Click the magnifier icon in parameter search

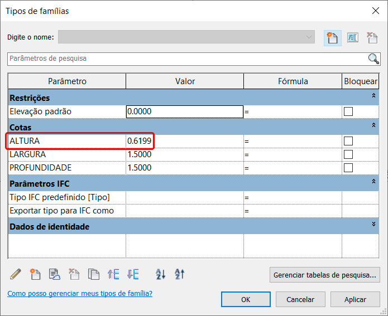point(373,59)
